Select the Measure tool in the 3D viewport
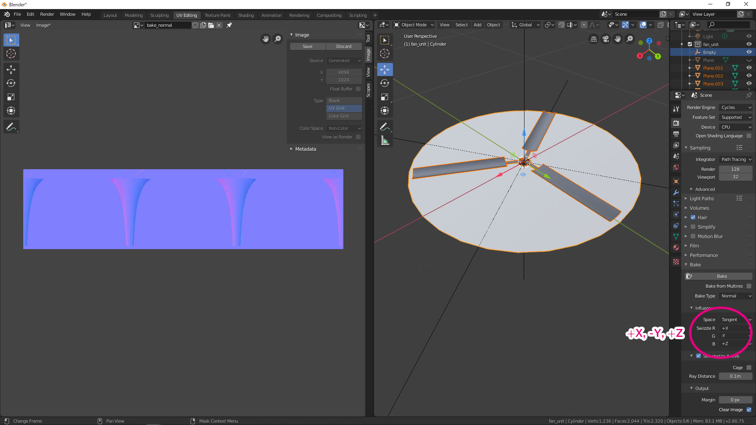Viewport: 756px width, 425px height. pyautogui.click(x=385, y=140)
